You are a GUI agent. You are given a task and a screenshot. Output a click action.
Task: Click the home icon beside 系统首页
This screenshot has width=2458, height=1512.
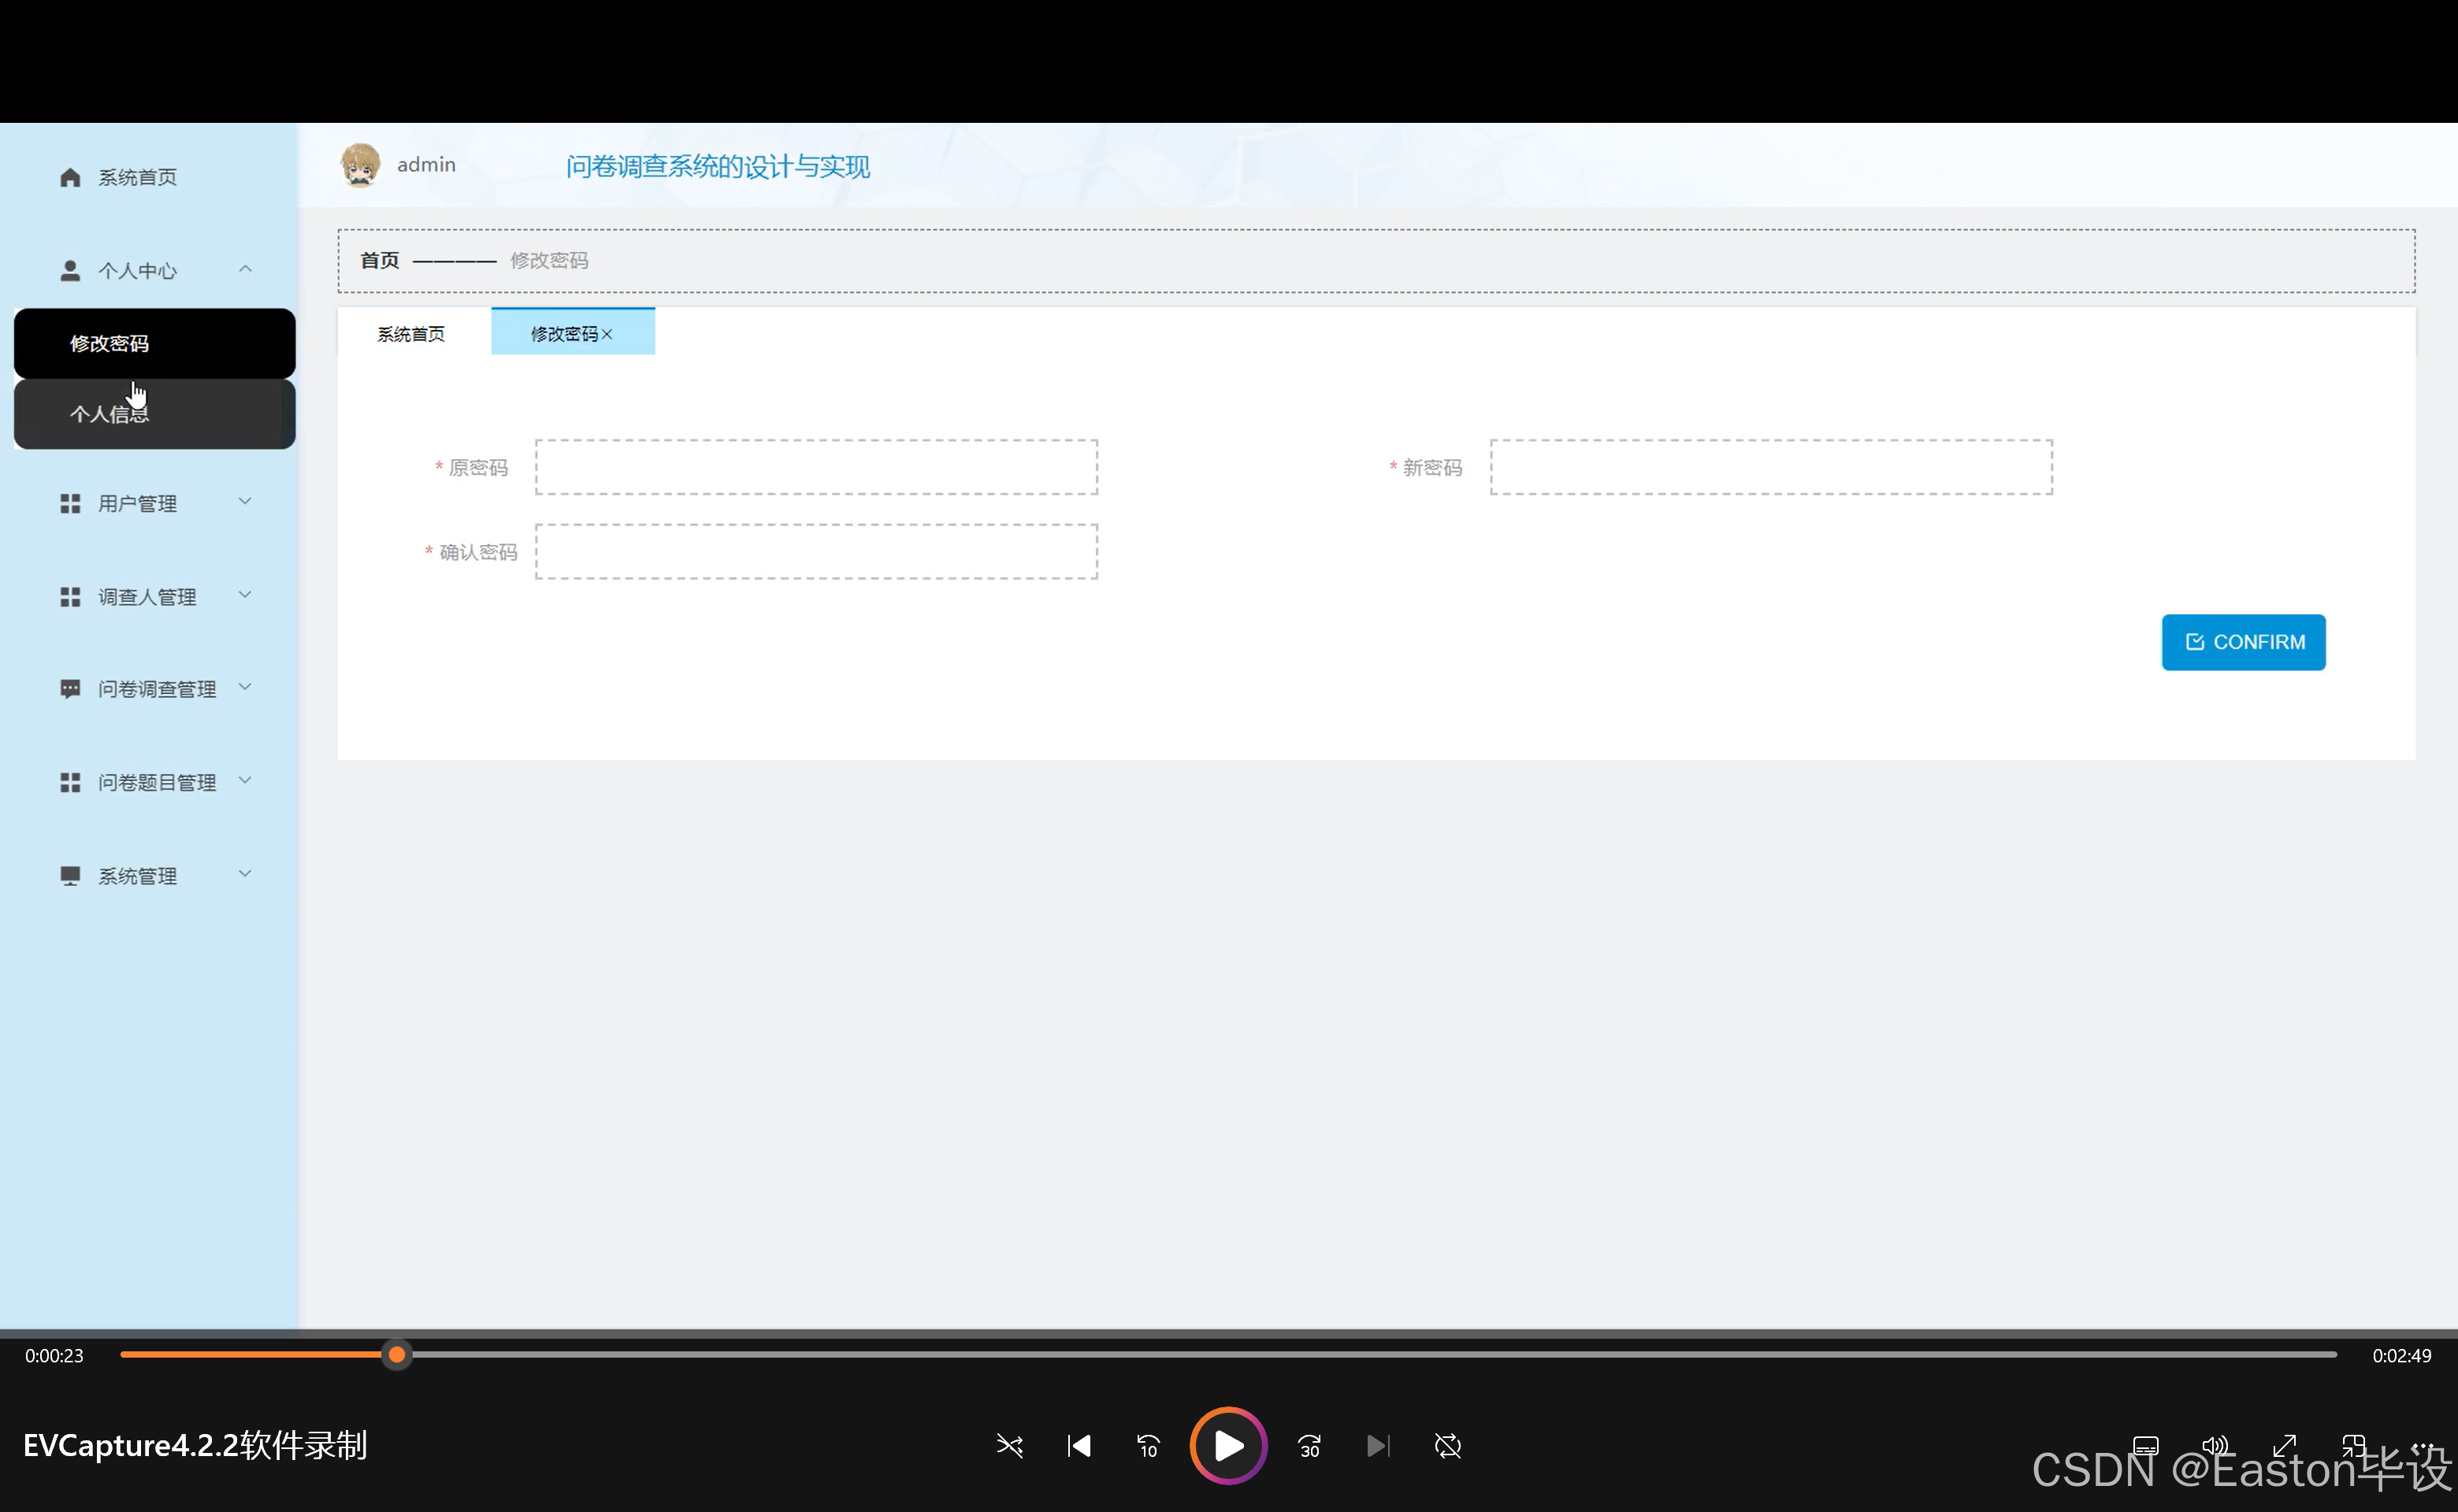70,178
